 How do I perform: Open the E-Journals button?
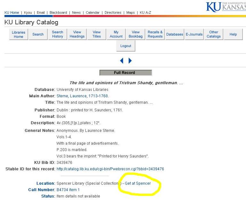point(194,34)
